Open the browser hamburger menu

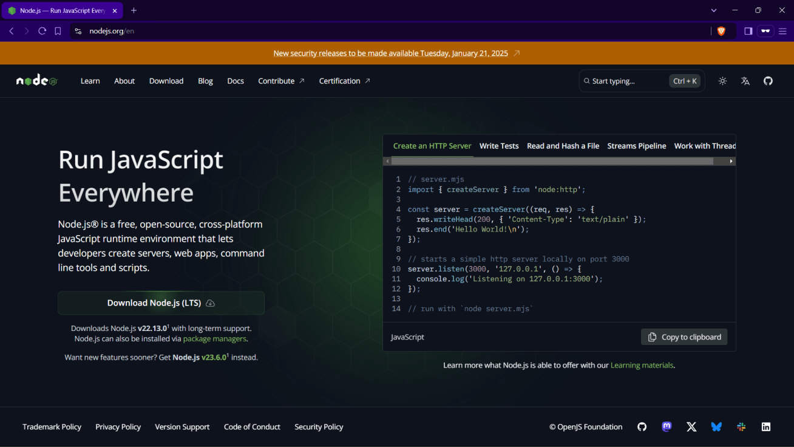click(782, 31)
